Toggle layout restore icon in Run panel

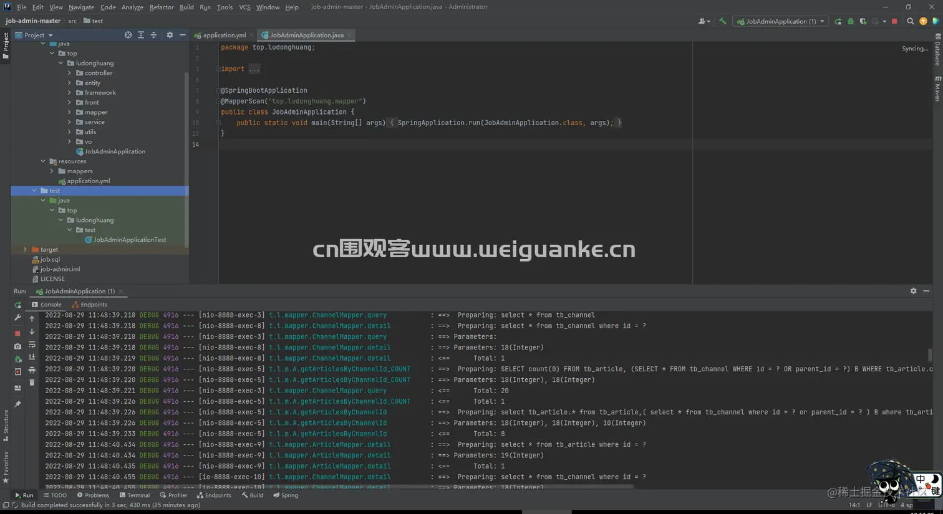pyautogui.click(x=18, y=388)
